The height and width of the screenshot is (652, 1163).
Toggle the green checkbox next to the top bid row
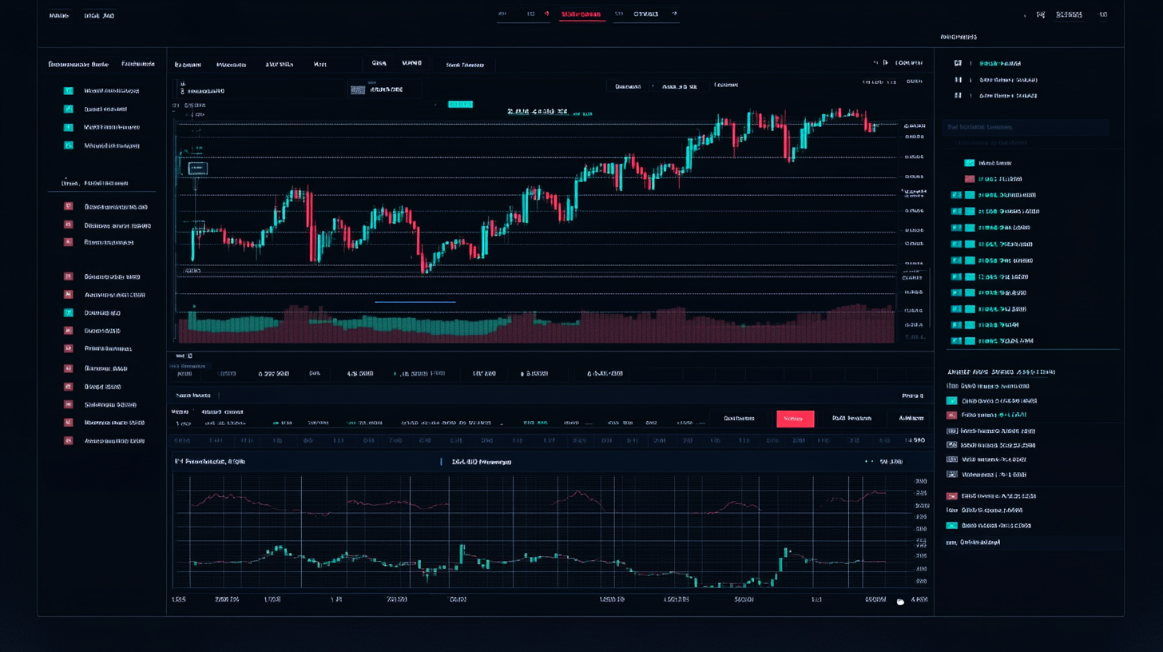coord(956,196)
